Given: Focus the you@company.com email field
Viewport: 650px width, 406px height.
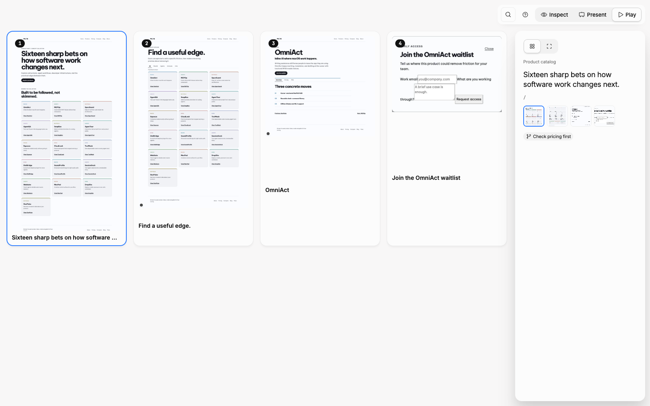Looking at the screenshot, I should point(437,79).
